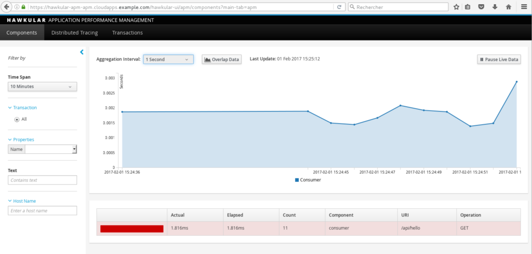Open the Aggregation Interval dropdown
532x254 pixels.
click(168, 60)
